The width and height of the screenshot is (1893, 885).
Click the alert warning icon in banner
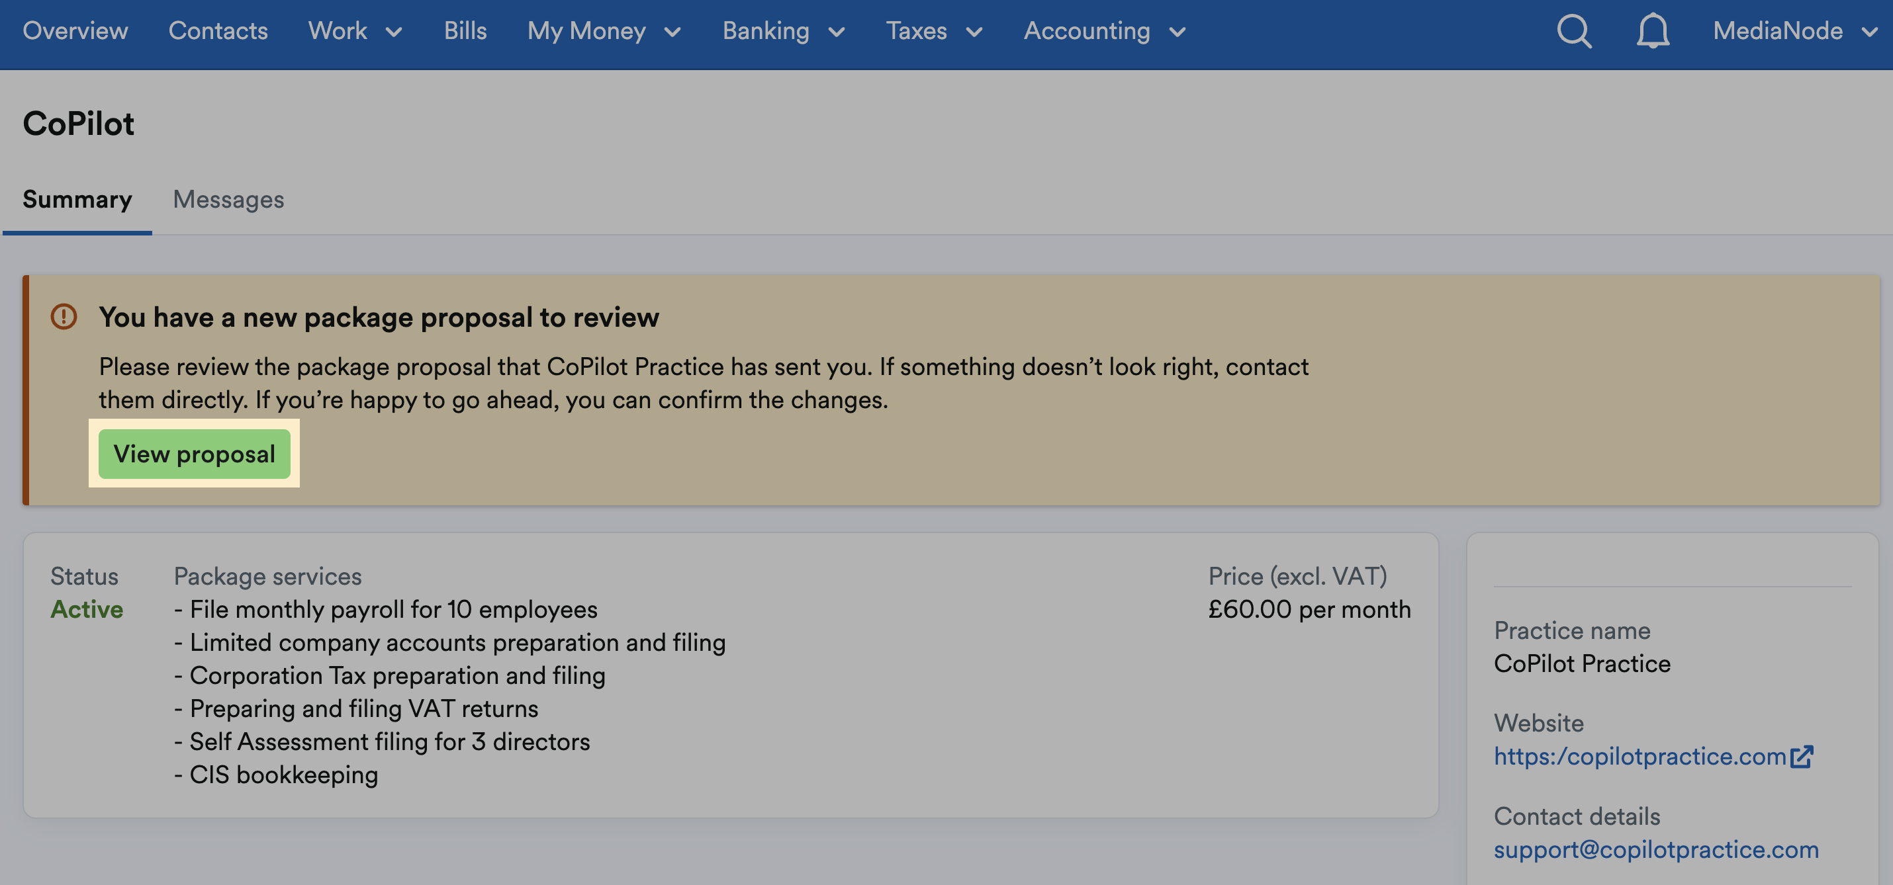[64, 317]
